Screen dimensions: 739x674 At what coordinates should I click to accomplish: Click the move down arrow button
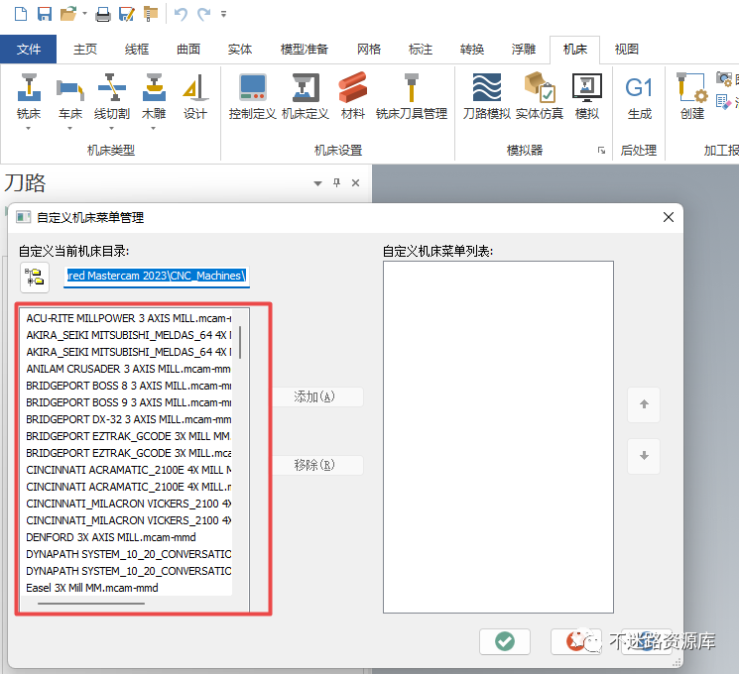[x=644, y=456]
